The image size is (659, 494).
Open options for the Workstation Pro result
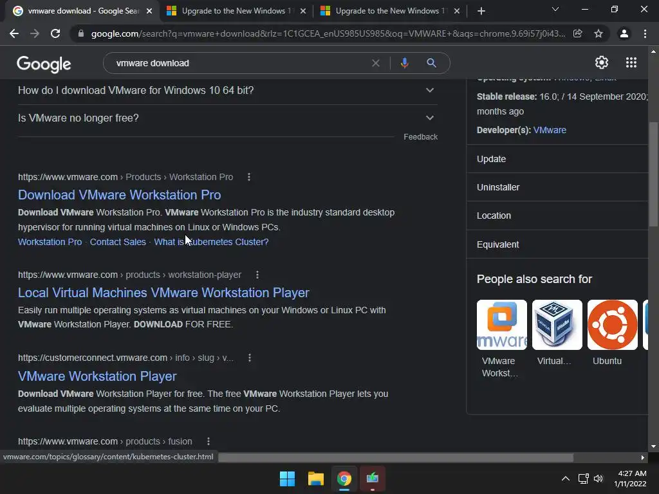pos(249,177)
